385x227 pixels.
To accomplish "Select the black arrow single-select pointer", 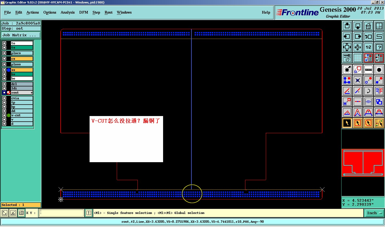I will 347,123.
